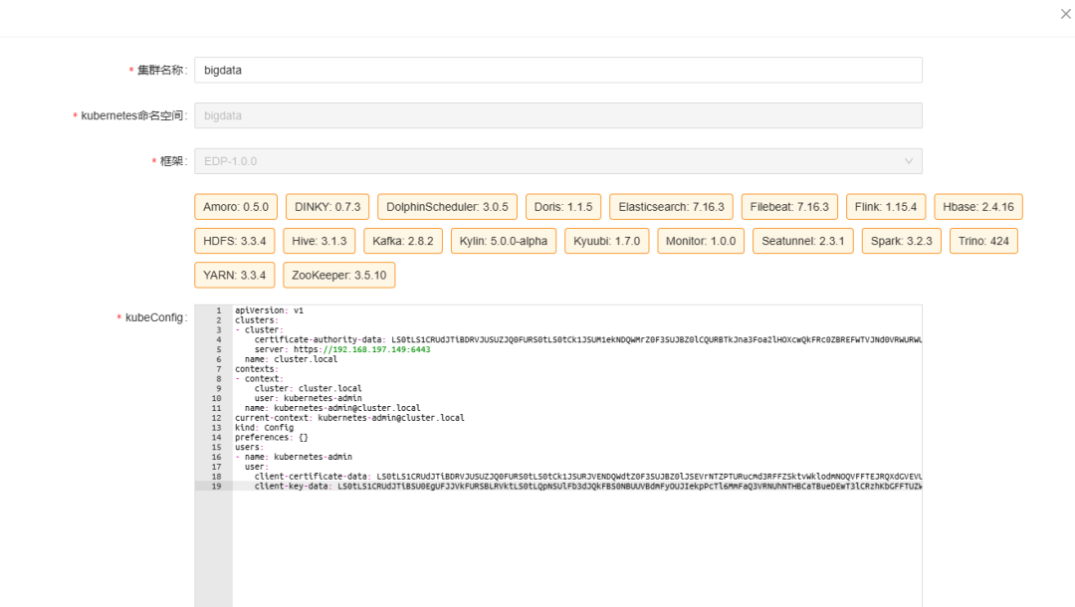Click line number 1 in editor gutter
Image resolution: width=1075 pixels, height=607 pixels.
(219, 310)
